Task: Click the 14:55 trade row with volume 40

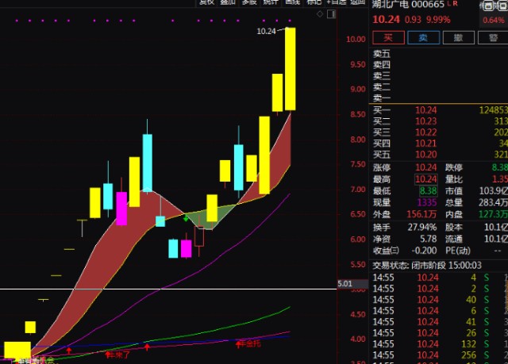Action: (440, 300)
